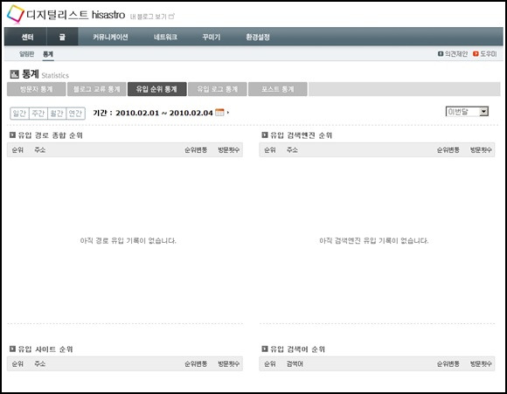Select the 주간 weekly view
Screen dimensions: 507x394
click(x=38, y=114)
